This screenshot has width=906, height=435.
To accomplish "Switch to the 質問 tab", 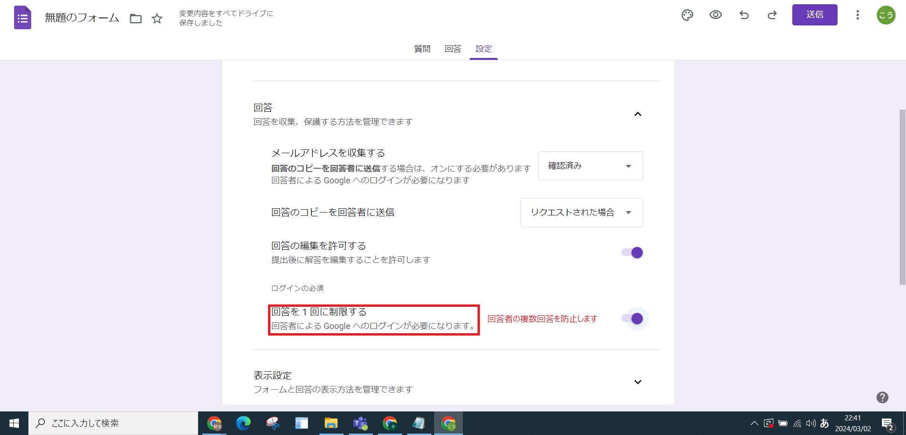I will [x=422, y=49].
